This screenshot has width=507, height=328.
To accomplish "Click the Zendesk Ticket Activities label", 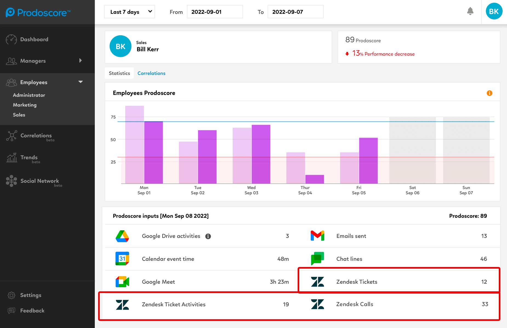I will tap(173, 304).
